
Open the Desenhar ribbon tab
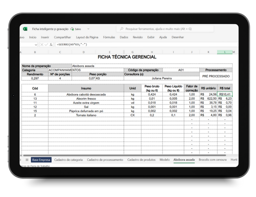point(178,37)
